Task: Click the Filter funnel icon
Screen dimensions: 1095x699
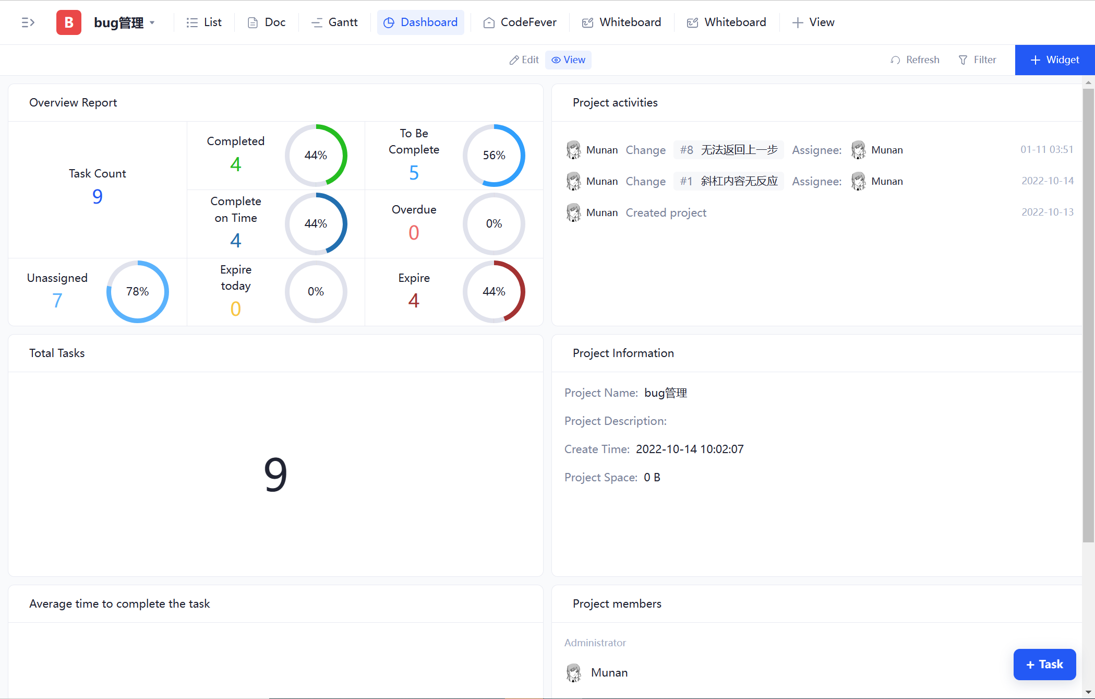Action: coord(963,60)
